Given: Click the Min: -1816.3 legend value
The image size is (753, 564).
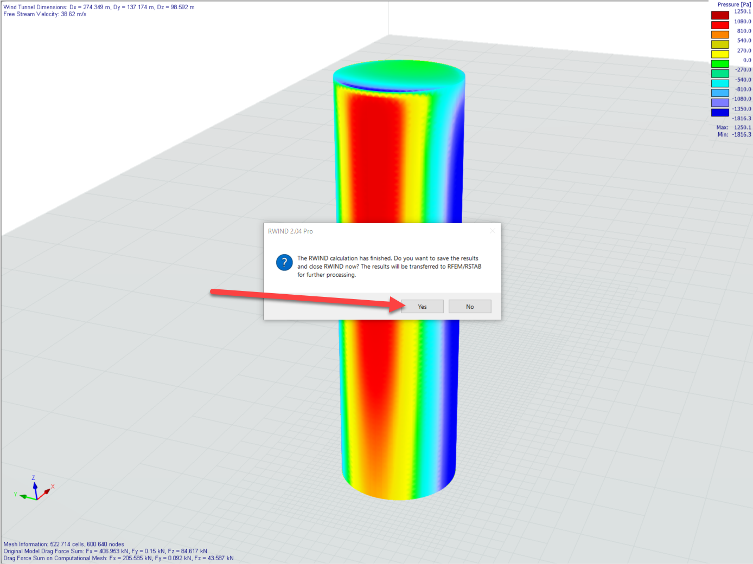Looking at the screenshot, I should click(734, 134).
